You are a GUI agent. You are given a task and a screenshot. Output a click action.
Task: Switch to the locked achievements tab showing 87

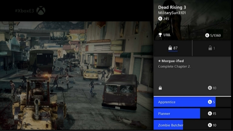(173, 48)
